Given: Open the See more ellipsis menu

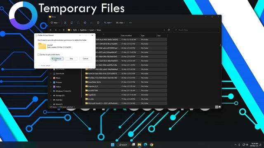Looking at the screenshot, I should click(130, 23).
